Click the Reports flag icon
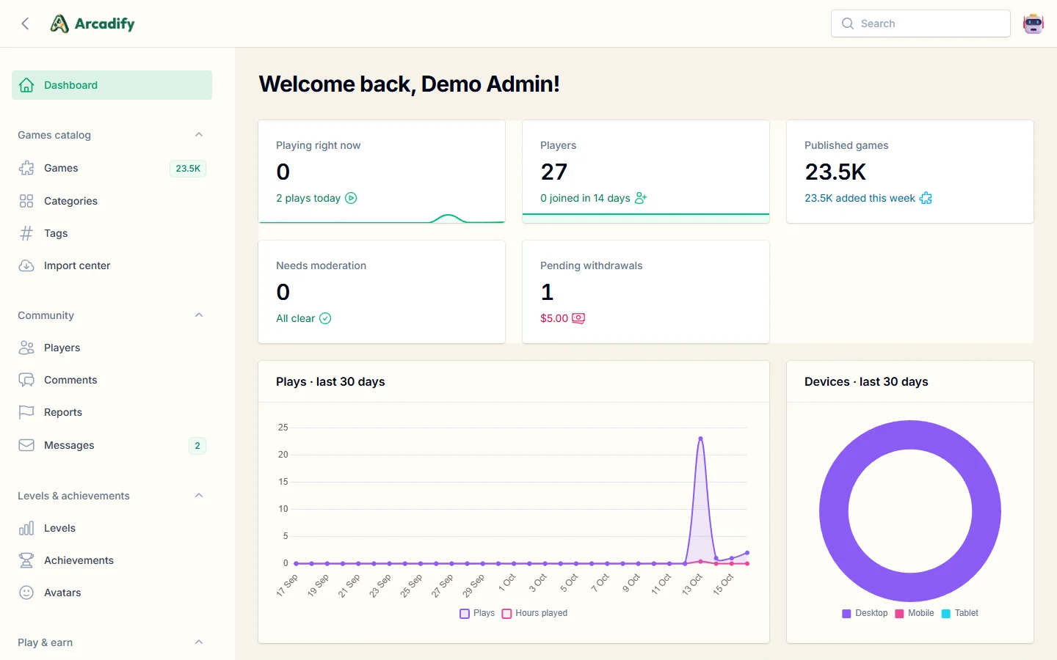1057x660 pixels. 26,412
